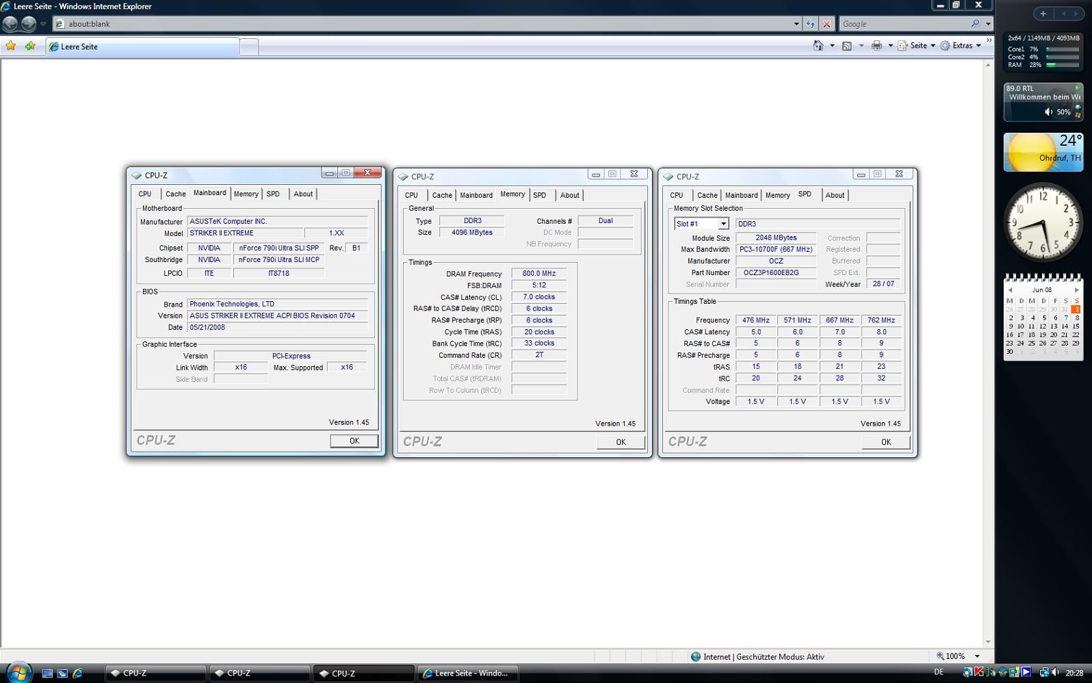This screenshot has width=1092, height=683.
Task: Click the browser Forward button
Action: (28, 24)
